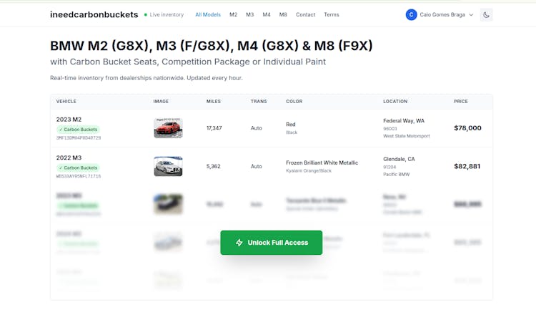Screen dimensions: 536x320
Task: Select the All Models nav tab
Action: [208, 14]
